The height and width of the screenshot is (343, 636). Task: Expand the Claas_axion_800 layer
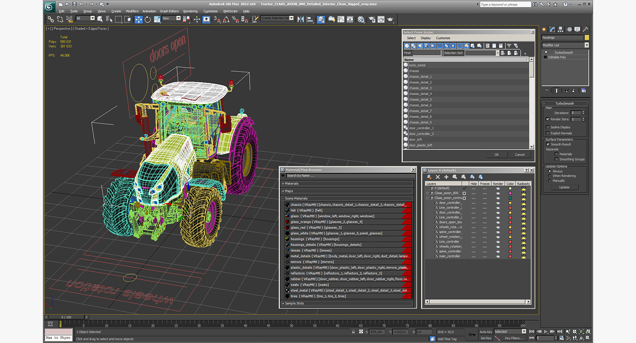point(427,193)
